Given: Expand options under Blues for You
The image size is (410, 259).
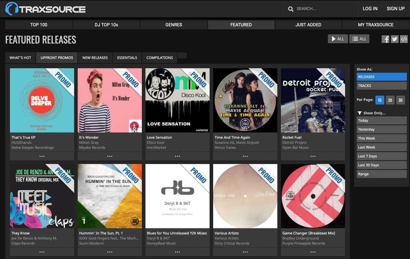Looking at the screenshot, I should coord(177,252).
